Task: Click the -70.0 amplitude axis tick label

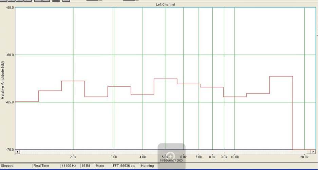Action: tap(10, 150)
